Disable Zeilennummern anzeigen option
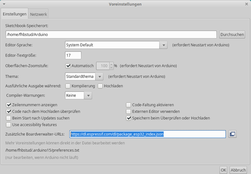 point(8,105)
